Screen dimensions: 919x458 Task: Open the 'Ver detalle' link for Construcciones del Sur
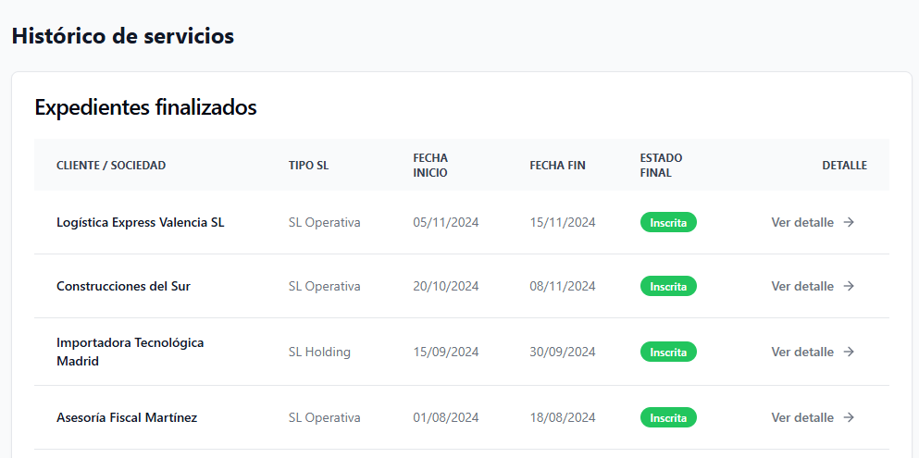[x=802, y=286]
